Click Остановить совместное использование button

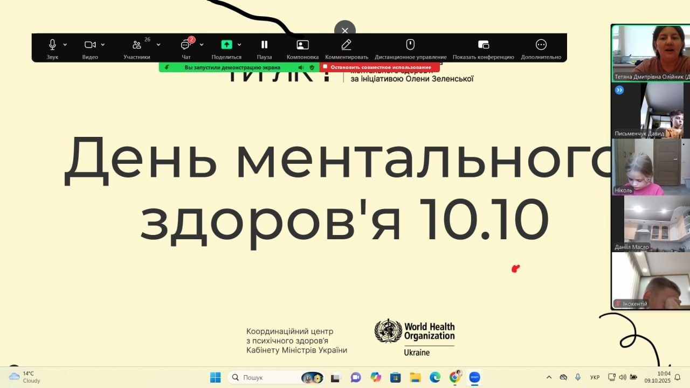[379, 67]
